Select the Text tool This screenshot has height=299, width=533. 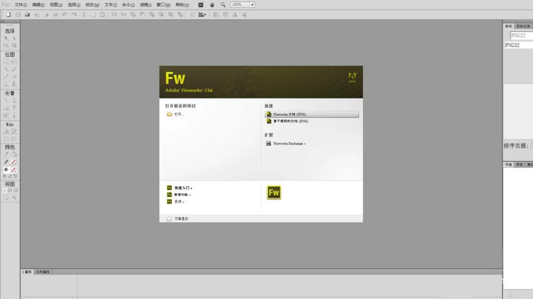point(14,108)
